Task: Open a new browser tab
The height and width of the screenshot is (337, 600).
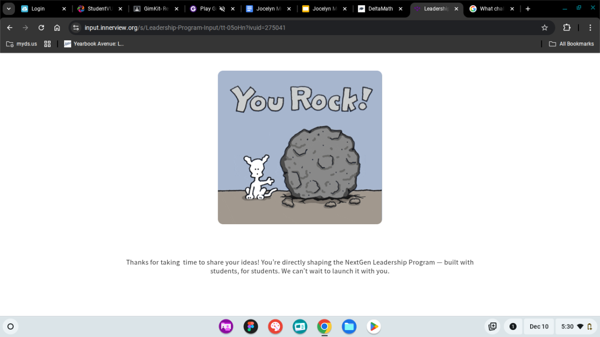Action: 528,9
